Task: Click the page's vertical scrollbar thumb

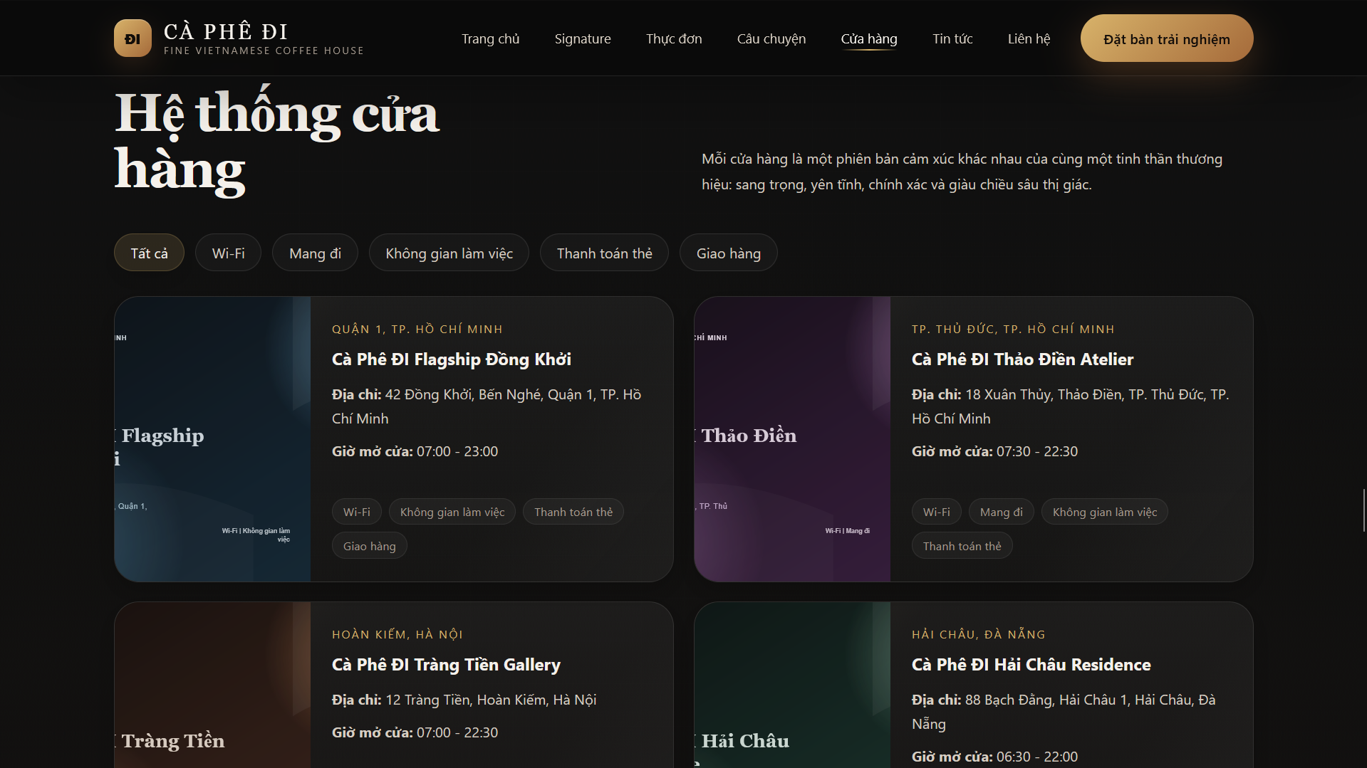Action: pyautogui.click(x=1363, y=510)
